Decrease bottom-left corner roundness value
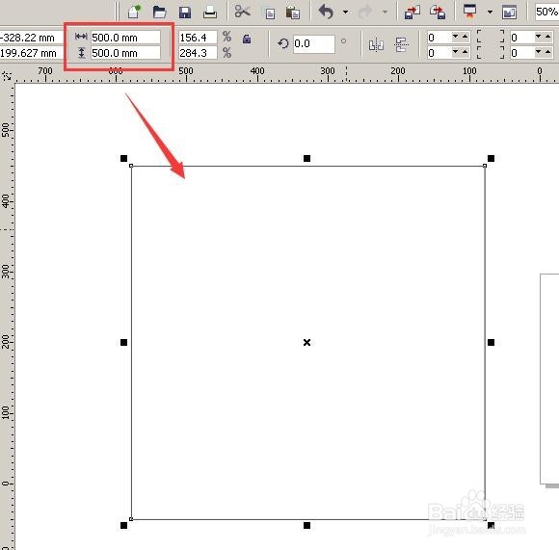 (x=455, y=52)
